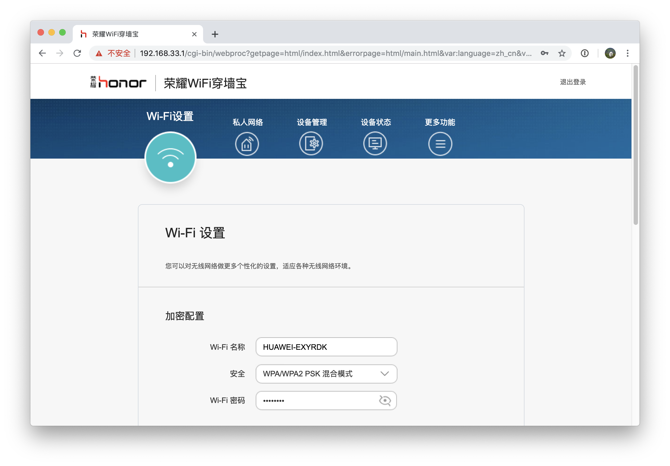670x466 pixels.
Task: Open the 私人网络 home icon
Action: pos(247,144)
